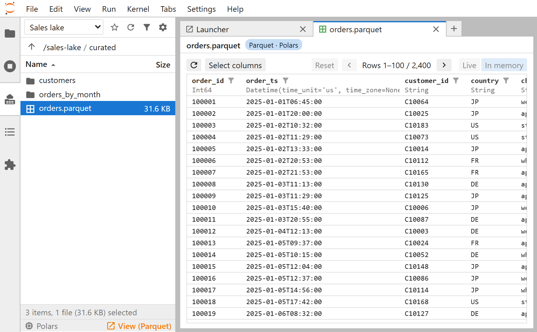Navigate to curated breadcrumb
This screenshot has width=537, height=332.
(x=103, y=47)
